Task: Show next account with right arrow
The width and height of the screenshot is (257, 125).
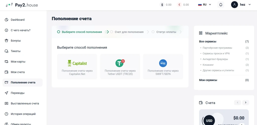Action: pyautogui.click(x=246, y=103)
